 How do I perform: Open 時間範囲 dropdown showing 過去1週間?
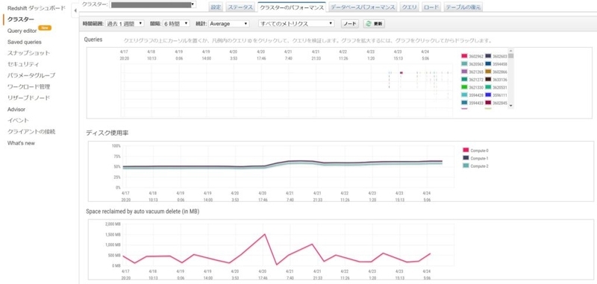coord(125,24)
